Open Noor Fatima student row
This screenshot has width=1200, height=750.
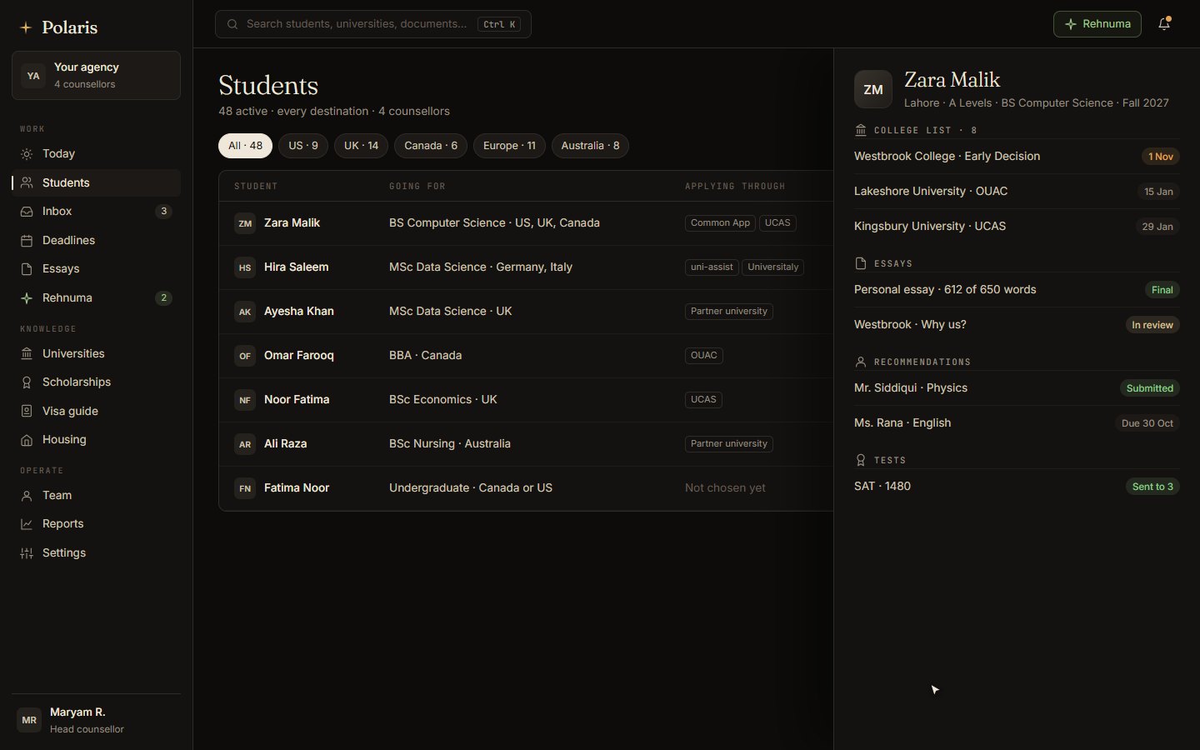pos(526,400)
